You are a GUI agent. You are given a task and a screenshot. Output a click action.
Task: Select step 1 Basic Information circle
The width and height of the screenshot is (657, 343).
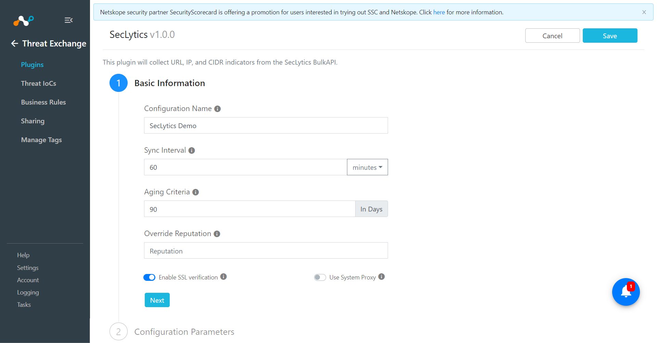(x=118, y=83)
